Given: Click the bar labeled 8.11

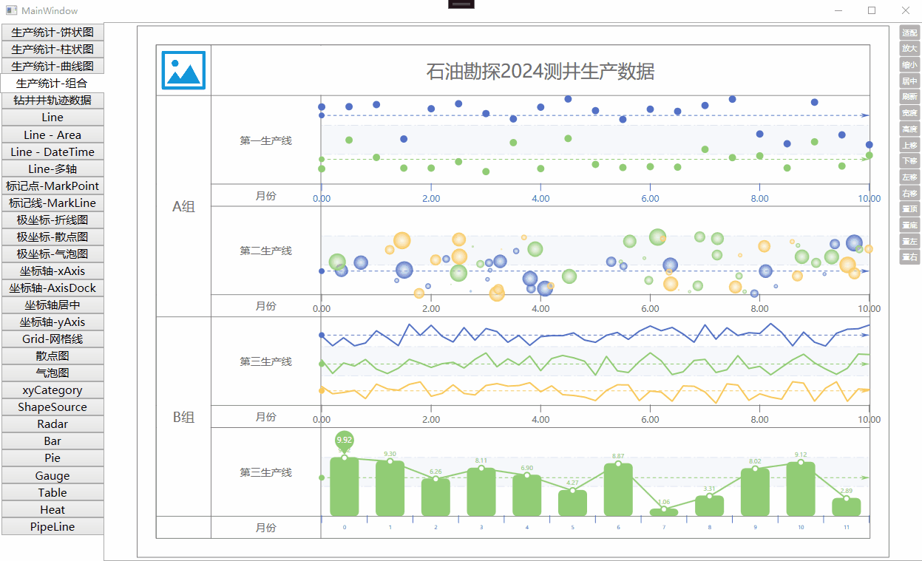Looking at the screenshot, I should 481,492.
